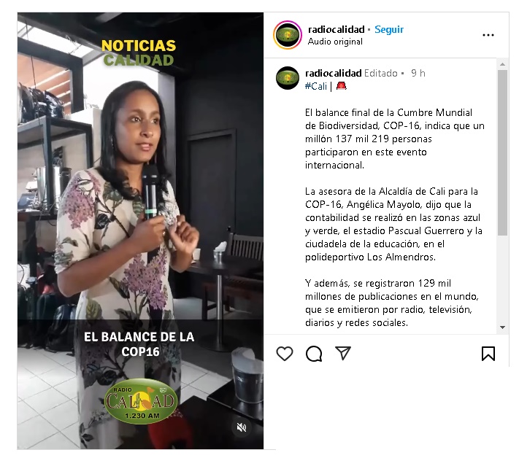Click the caption scrollbar down arrow
The image size is (519, 458).
pos(502,327)
